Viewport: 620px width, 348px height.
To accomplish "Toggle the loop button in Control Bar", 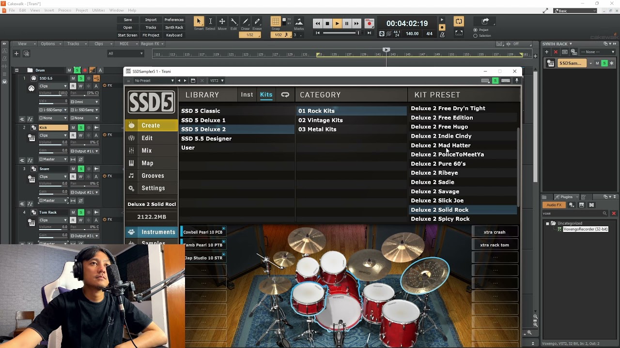I will [459, 21].
